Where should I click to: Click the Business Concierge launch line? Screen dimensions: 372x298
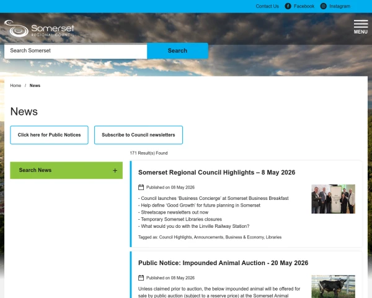tap(213, 198)
